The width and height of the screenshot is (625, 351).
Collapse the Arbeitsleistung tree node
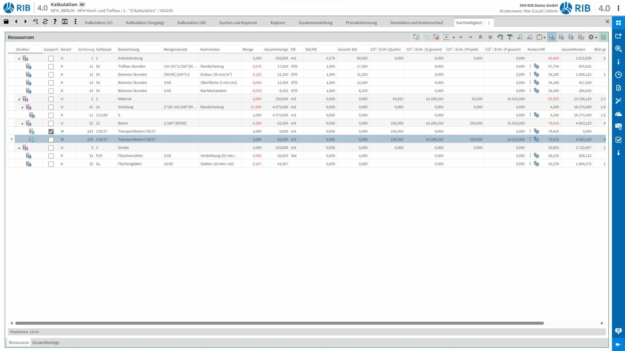19,59
